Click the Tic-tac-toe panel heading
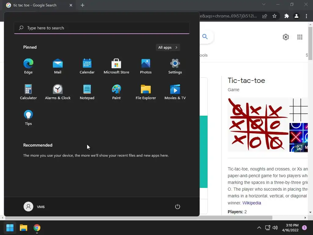The image size is (313, 235). coord(246,80)
